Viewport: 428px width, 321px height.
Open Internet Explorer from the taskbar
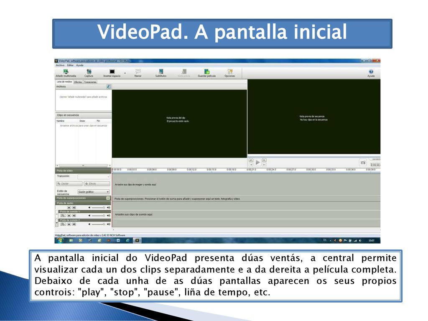pos(127,240)
